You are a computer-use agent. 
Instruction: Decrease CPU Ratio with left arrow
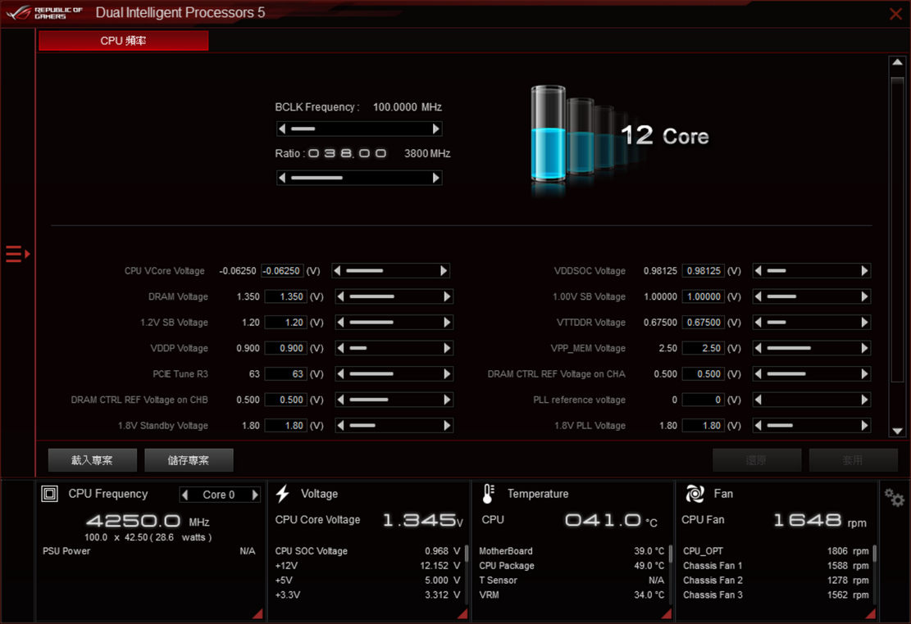(282, 178)
